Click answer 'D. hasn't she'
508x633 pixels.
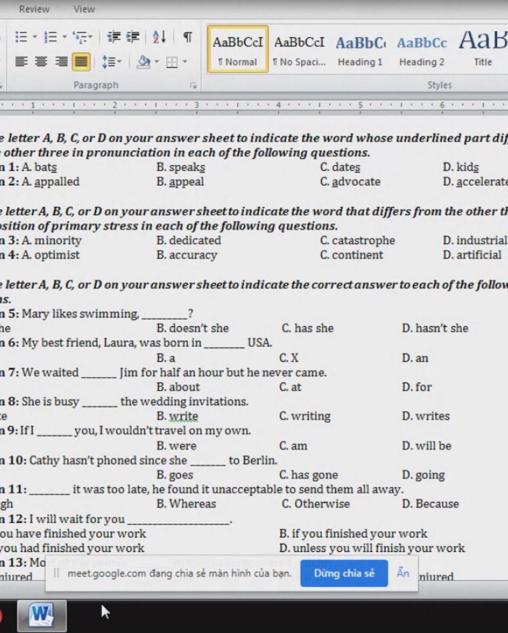435,328
